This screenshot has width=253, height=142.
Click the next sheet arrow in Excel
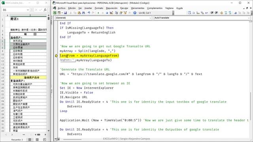click(x=12, y=135)
